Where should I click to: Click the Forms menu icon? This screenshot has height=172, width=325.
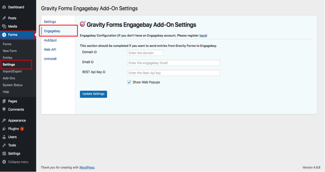pyautogui.click(x=4, y=35)
